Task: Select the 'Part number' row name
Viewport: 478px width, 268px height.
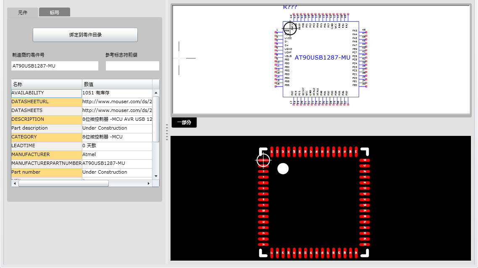Action: (46, 172)
